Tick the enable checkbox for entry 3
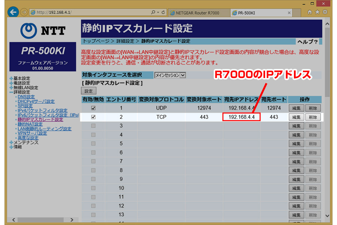The width and height of the screenshot is (337, 225). (x=93, y=126)
